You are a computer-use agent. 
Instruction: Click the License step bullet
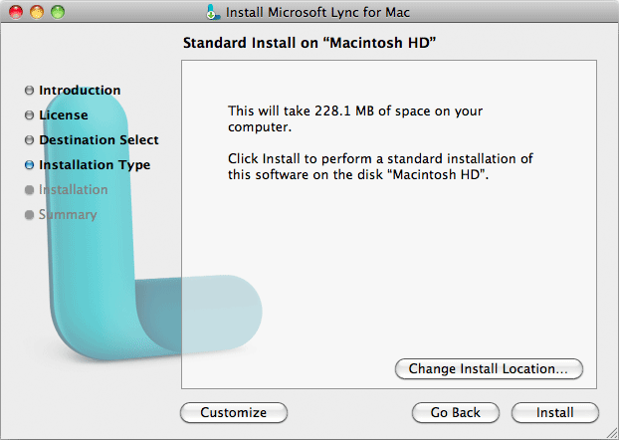29,115
